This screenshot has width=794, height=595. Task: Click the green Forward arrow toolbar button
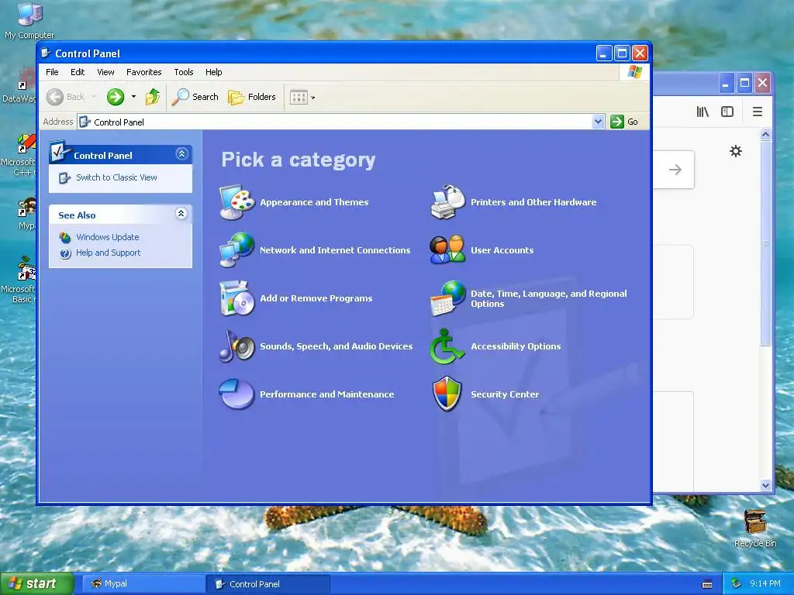[x=116, y=97]
